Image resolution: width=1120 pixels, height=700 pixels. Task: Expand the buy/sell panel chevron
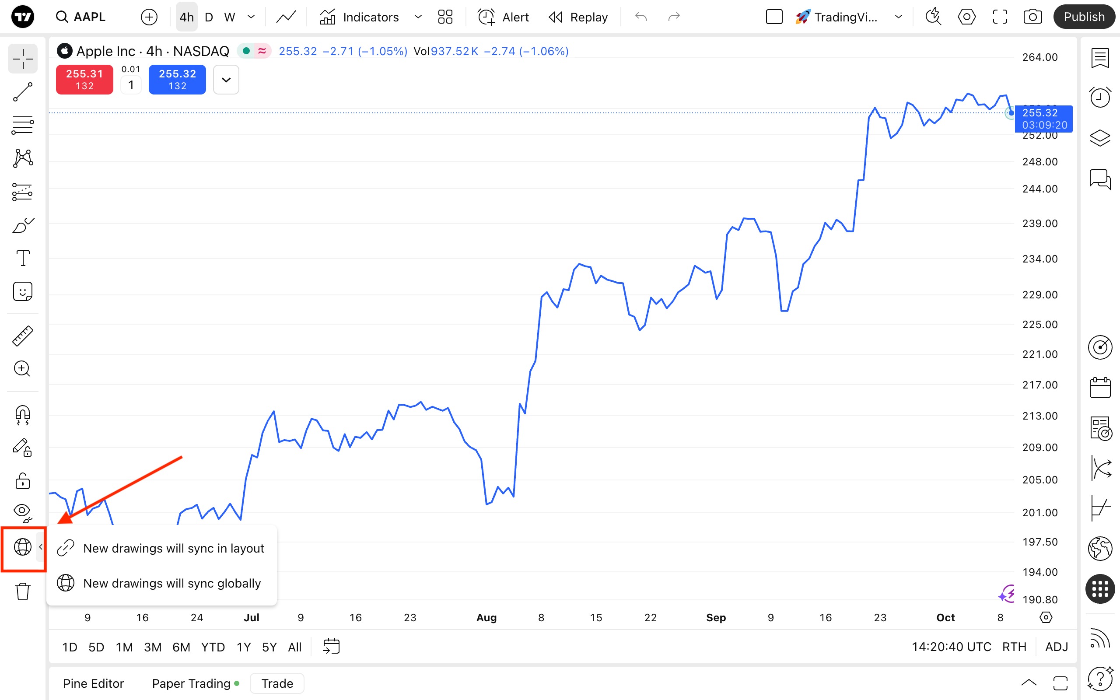coord(226,80)
